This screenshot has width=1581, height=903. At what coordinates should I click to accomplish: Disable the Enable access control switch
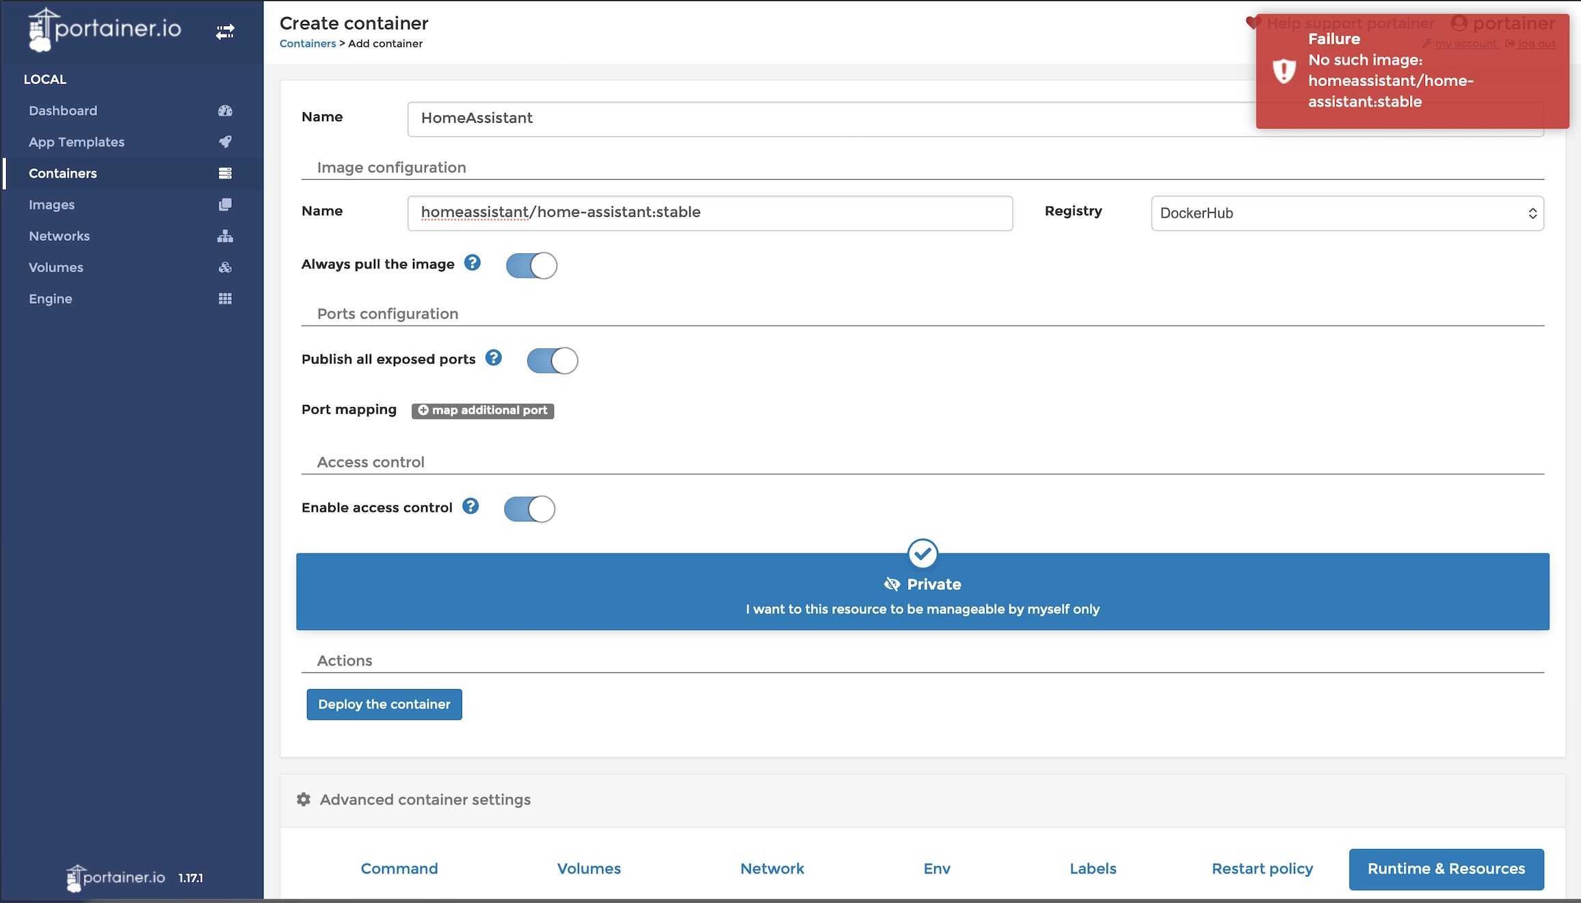click(529, 509)
